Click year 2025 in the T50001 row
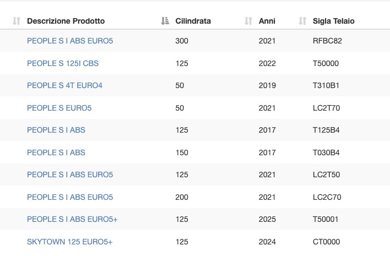Viewport: 390px width, 256px height. 267,219
